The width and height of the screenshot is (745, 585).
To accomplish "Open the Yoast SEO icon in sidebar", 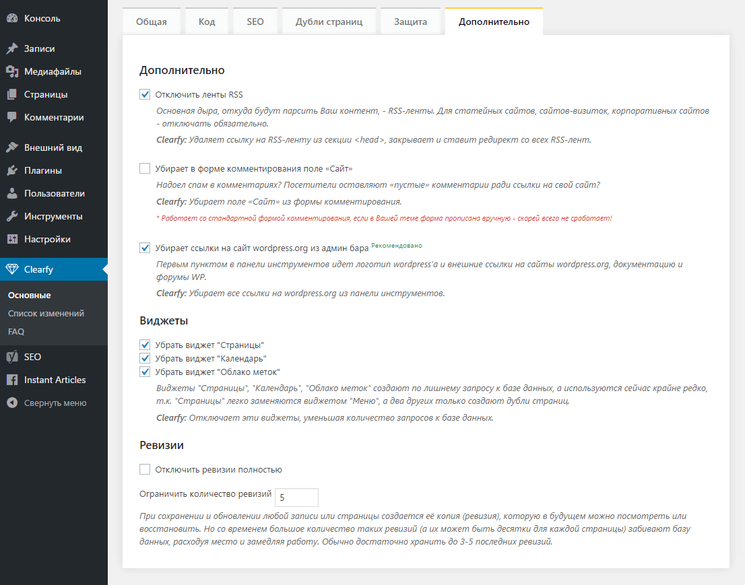I will pyautogui.click(x=12, y=357).
